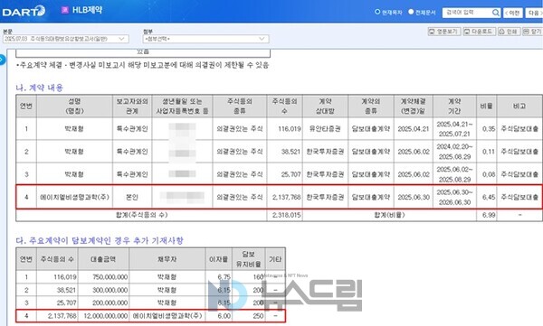Click the purple KOSDAQ market badge beside HLB제약

tap(65, 10)
